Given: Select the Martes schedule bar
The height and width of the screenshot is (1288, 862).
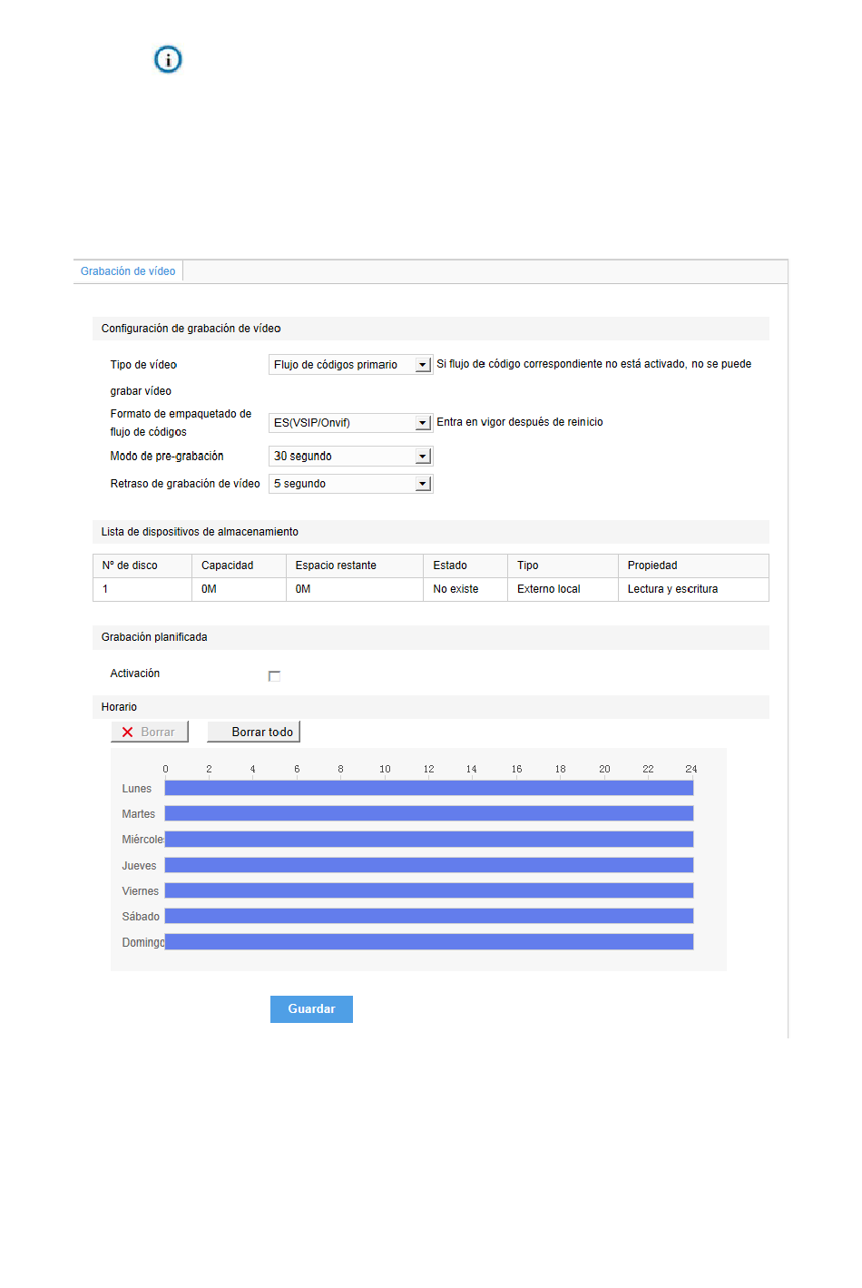Looking at the screenshot, I should click(428, 814).
